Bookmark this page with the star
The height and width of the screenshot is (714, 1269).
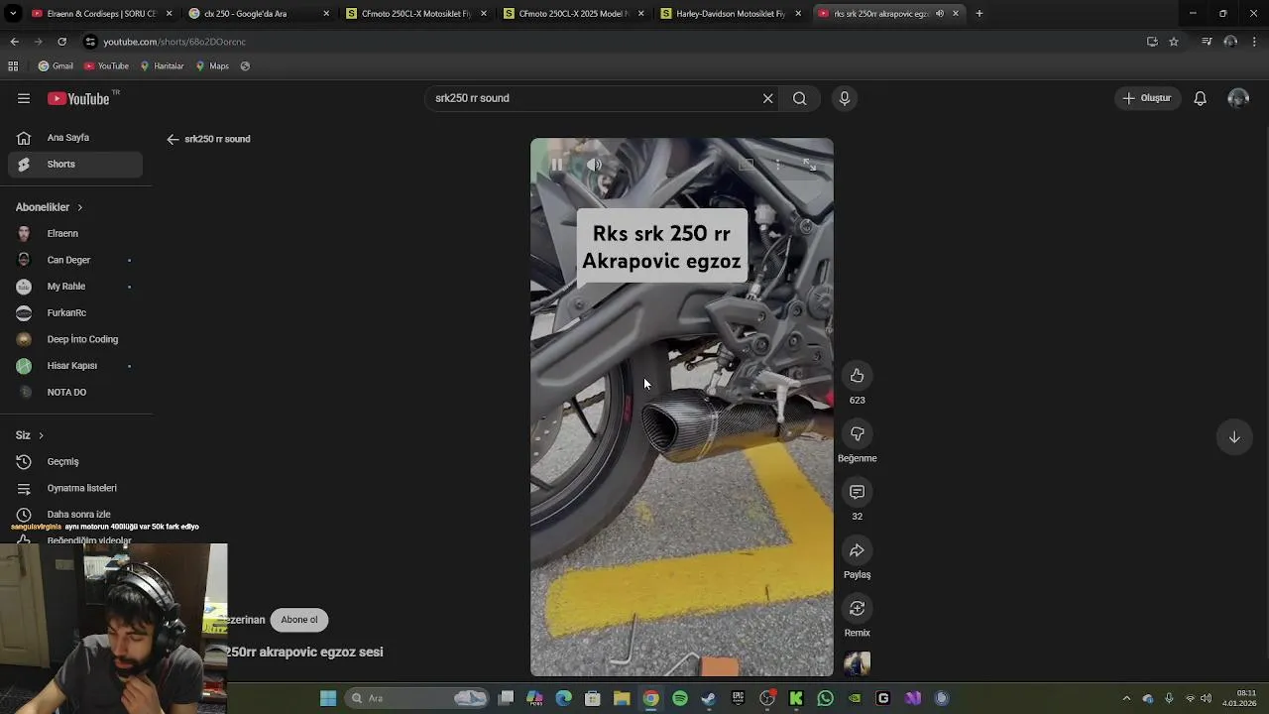(x=1174, y=42)
